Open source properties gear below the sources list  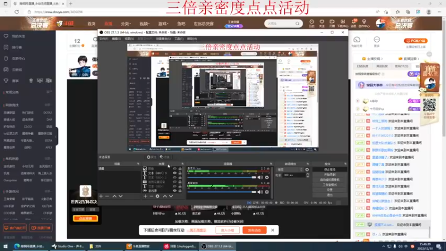pyautogui.click(x=157, y=196)
